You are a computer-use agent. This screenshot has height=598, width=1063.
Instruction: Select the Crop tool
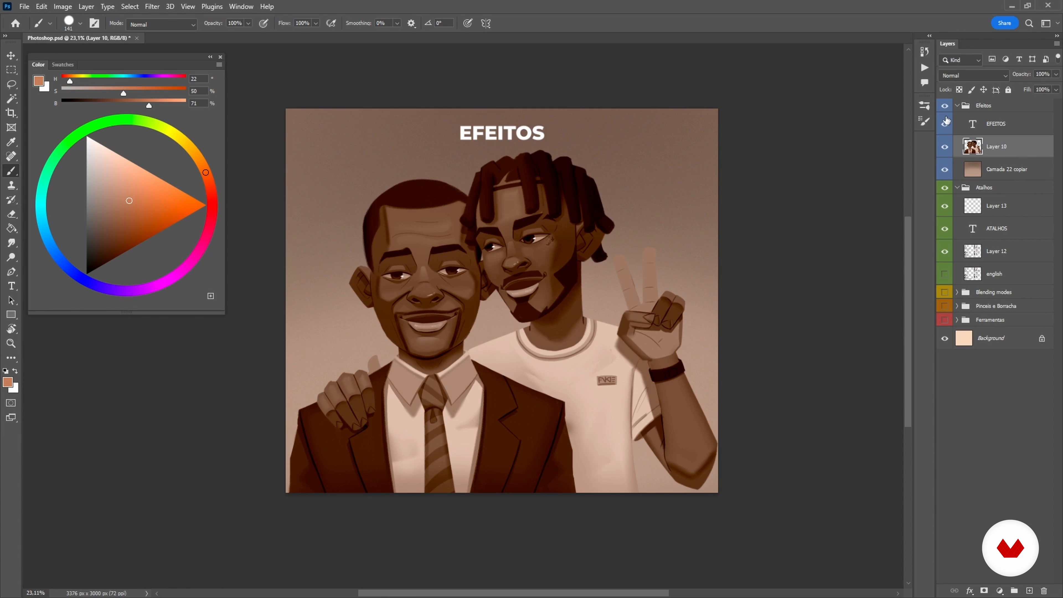point(11,113)
